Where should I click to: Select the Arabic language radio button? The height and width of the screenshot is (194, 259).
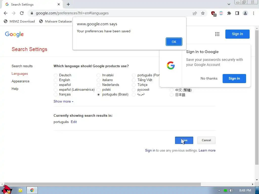point(134,94)
